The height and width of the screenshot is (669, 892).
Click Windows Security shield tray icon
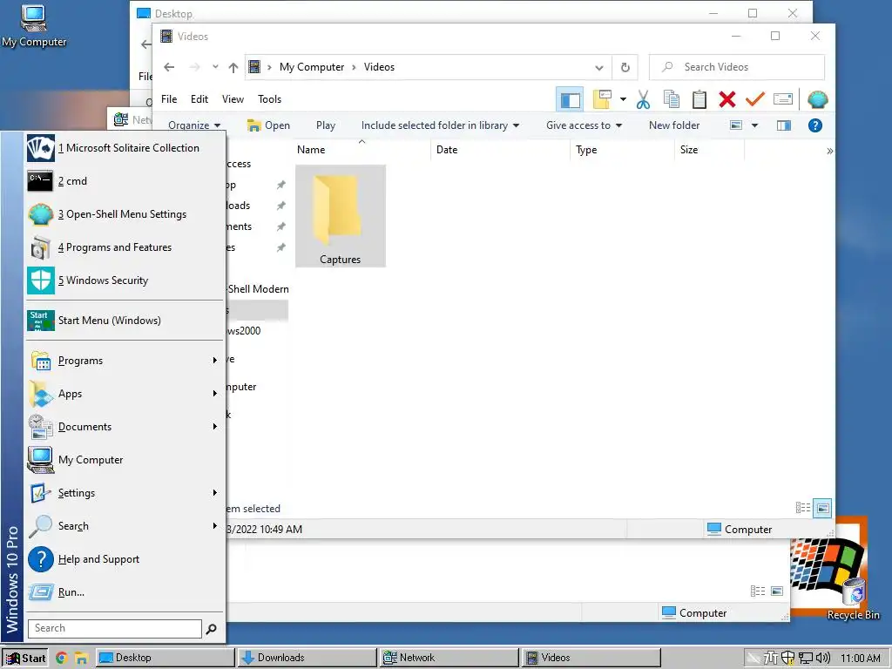pyautogui.click(x=787, y=658)
